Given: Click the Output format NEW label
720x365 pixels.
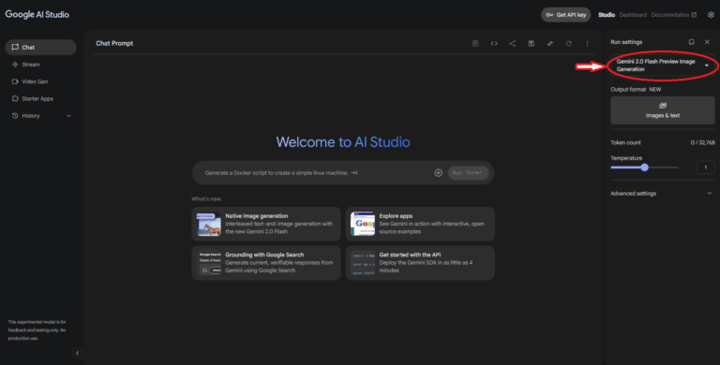Looking at the screenshot, I should (636, 90).
